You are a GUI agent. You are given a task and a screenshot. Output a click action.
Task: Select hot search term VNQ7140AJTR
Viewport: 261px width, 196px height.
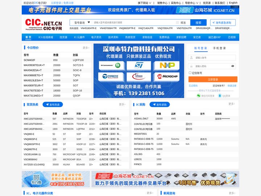point(146,28)
